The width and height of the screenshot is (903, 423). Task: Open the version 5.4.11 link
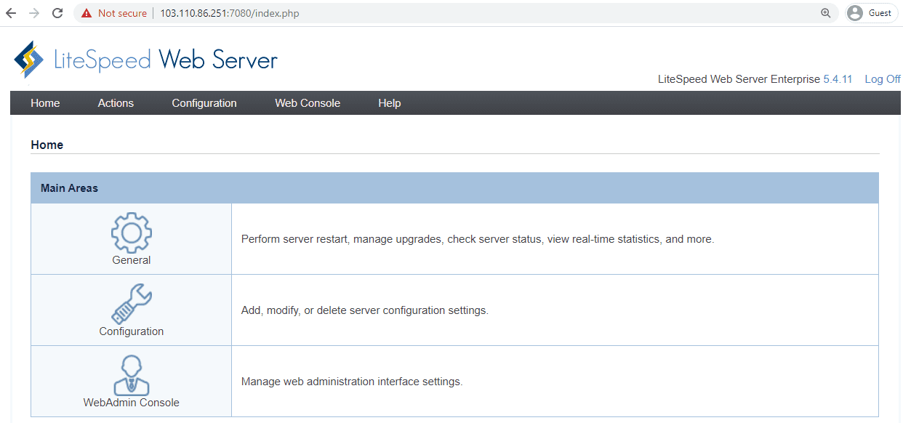coord(838,78)
